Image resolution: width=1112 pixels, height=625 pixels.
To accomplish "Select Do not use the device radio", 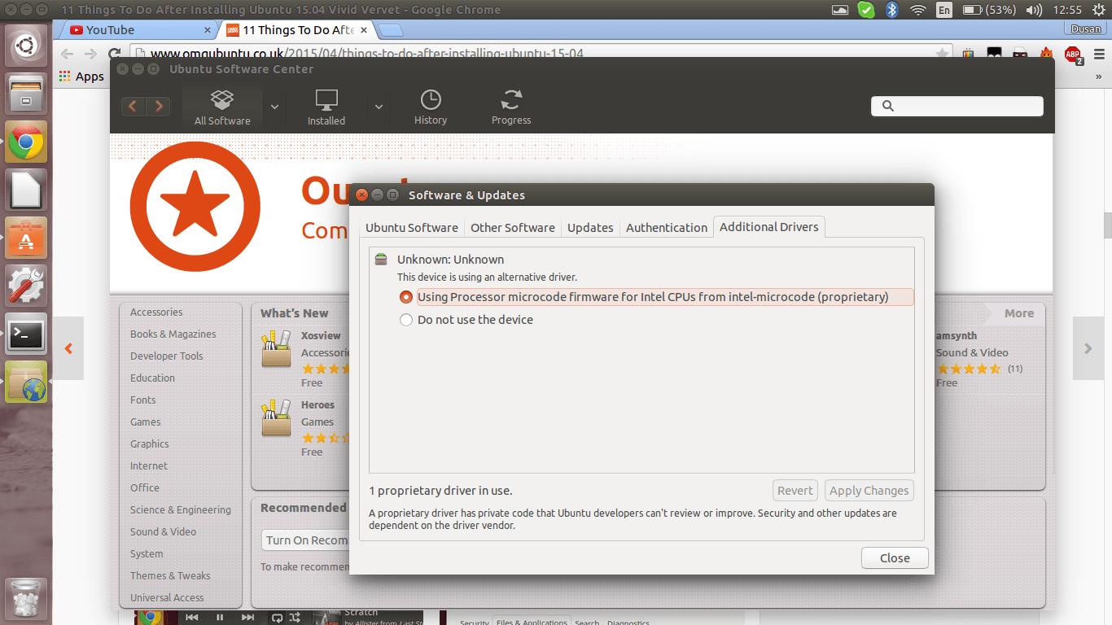I will point(406,320).
